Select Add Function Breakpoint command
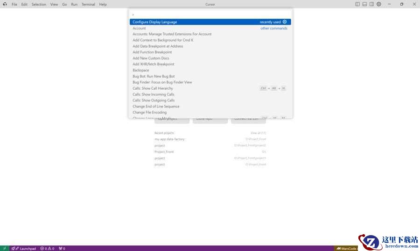This screenshot has height=251, width=420. pos(210,52)
